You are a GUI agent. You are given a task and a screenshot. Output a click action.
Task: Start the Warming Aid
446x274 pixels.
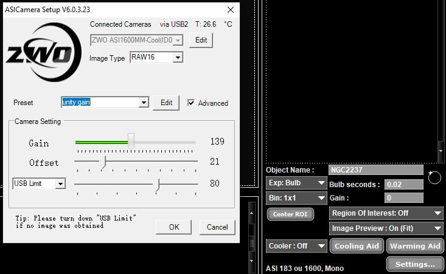(x=415, y=246)
